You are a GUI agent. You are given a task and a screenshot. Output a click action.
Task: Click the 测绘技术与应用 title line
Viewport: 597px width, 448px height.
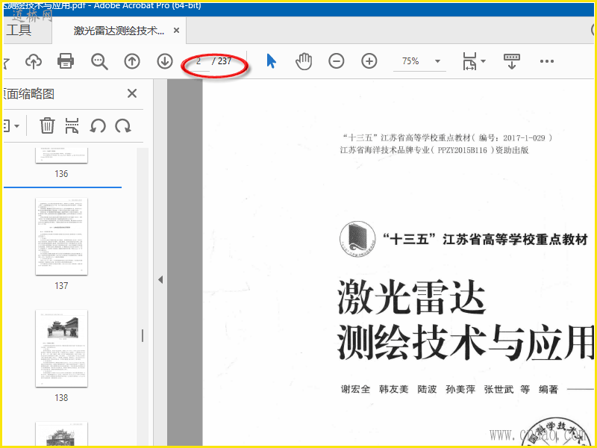pyautogui.click(x=465, y=343)
